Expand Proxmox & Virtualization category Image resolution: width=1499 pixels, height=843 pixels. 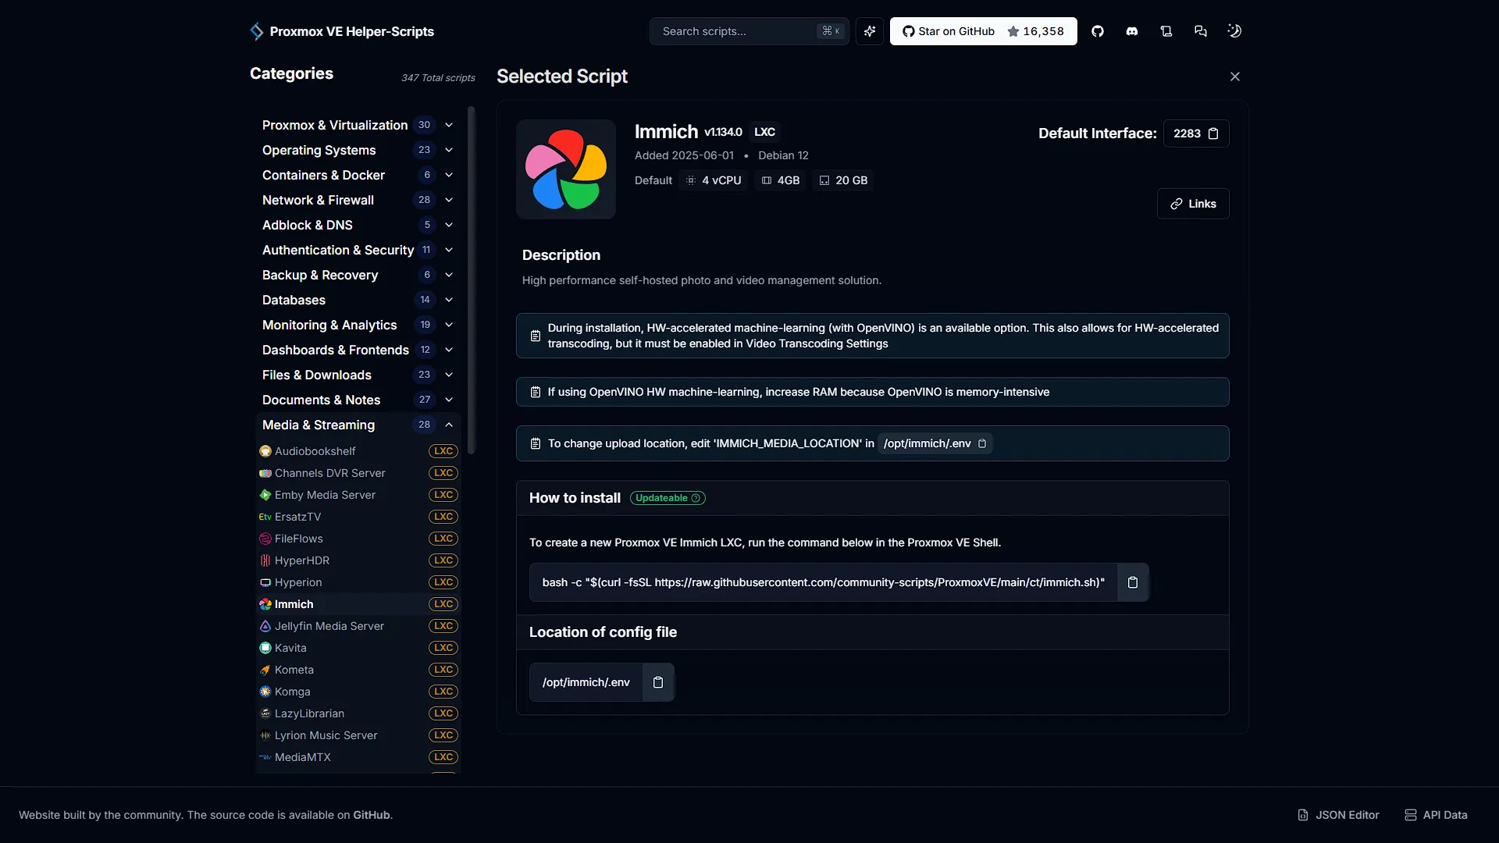click(x=358, y=125)
